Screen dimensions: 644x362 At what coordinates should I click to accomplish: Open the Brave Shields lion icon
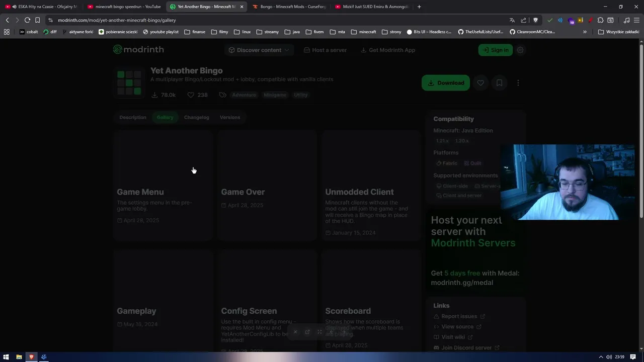535,20
